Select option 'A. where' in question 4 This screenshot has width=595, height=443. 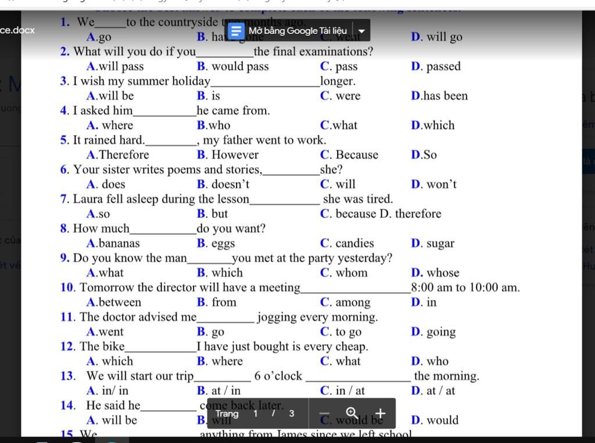pyautogui.click(x=110, y=125)
